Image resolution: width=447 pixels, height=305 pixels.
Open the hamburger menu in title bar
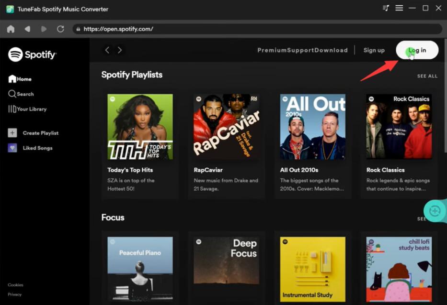coord(399,8)
